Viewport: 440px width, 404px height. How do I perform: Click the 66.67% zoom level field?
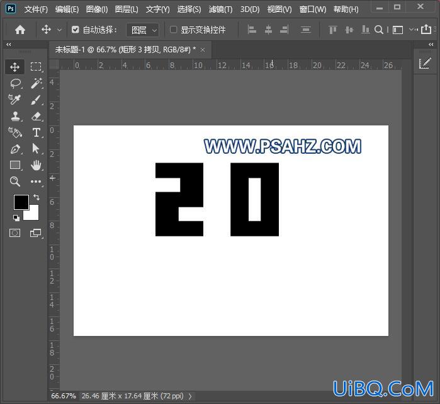coord(64,396)
